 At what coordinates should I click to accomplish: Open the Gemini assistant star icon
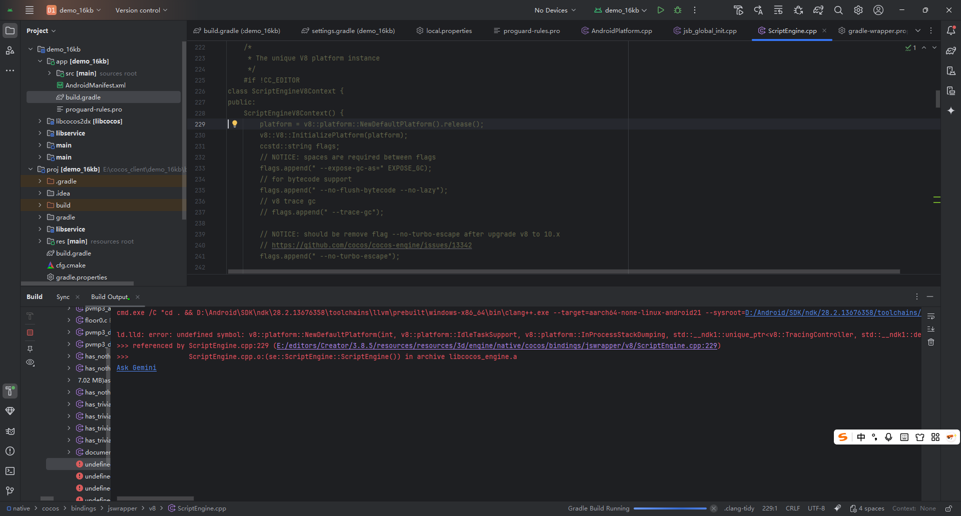point(951,110)
